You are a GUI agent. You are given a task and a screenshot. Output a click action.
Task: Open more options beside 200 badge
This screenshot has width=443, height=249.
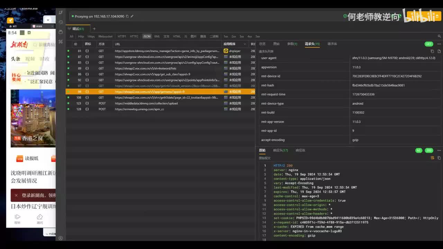tap(439, 150)
